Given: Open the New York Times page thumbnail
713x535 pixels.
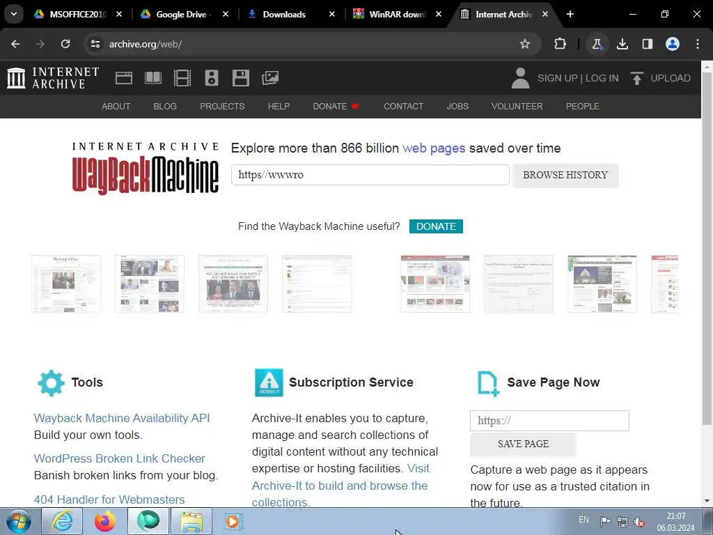Looking at the screenshot, I should click(x=66, y=284).
